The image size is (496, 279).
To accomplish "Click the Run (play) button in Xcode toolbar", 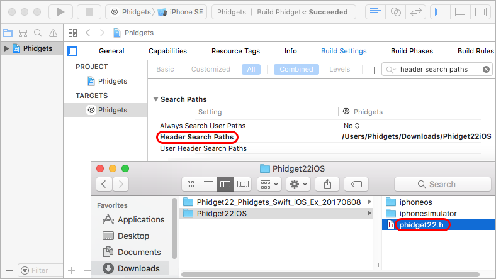I will pos(60,12).
